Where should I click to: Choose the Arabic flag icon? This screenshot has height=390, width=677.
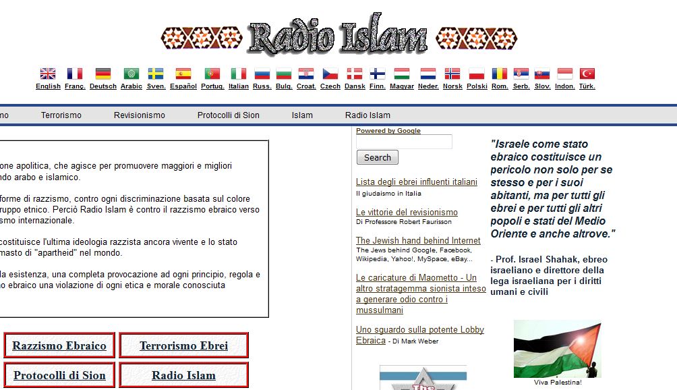[131, 74]
